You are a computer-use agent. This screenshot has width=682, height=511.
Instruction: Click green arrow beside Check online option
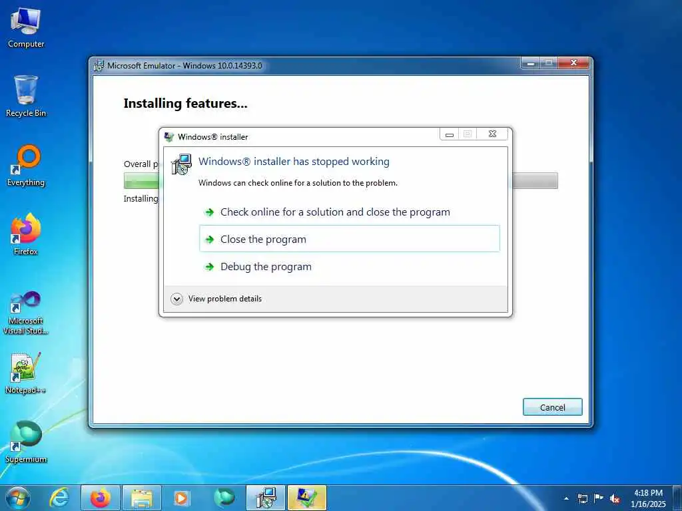point(210,212)
